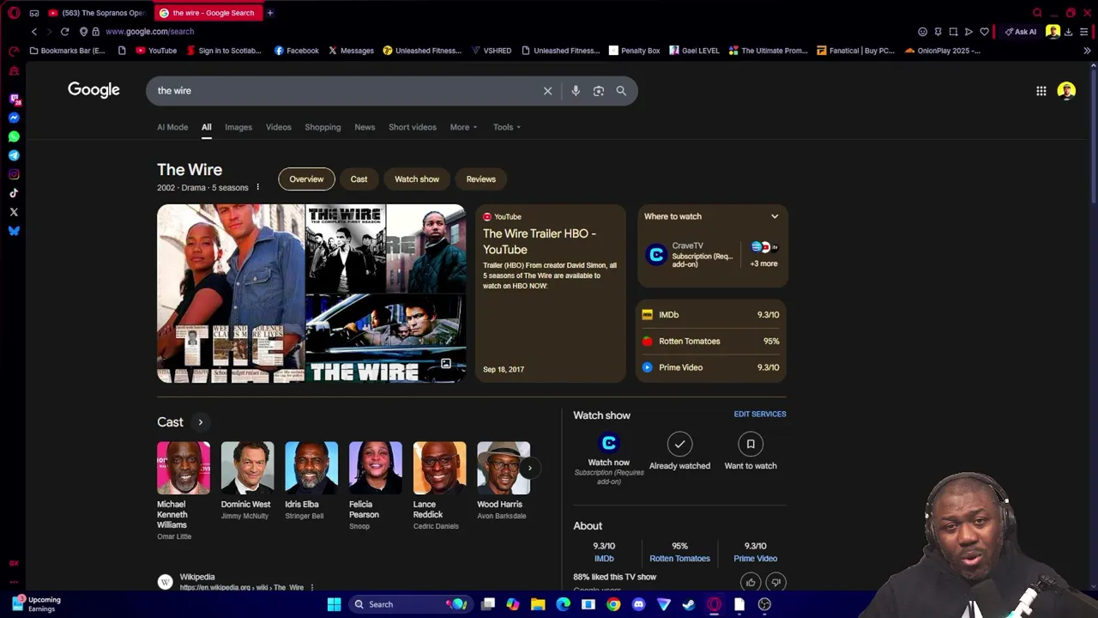Open the Opera player icon

[968, 32]
